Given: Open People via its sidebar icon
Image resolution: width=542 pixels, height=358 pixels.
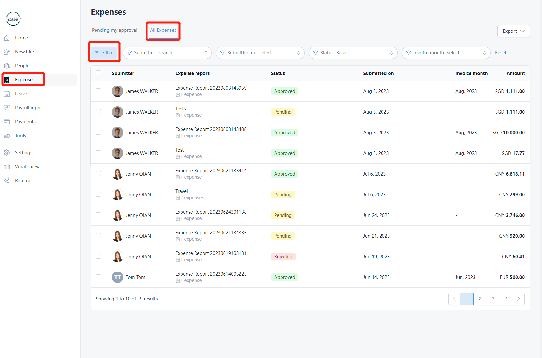Looking at the screenshot, I should tap(7, 66).
